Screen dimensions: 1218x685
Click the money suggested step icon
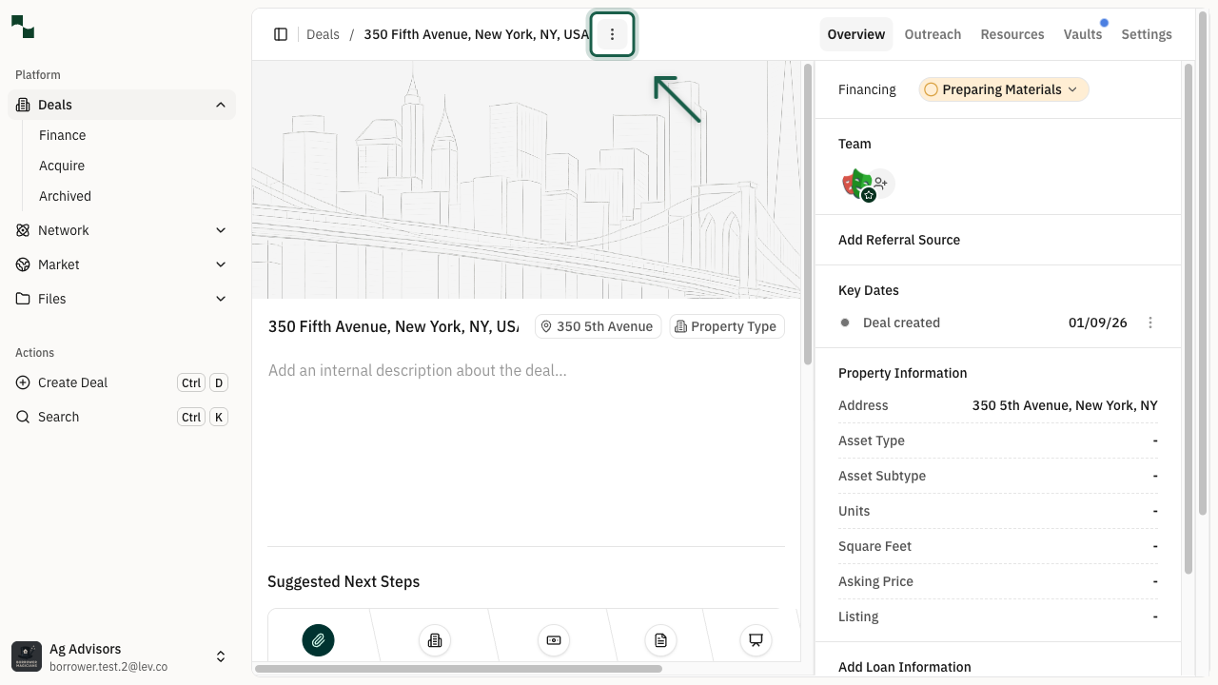[x=553, y=640]
